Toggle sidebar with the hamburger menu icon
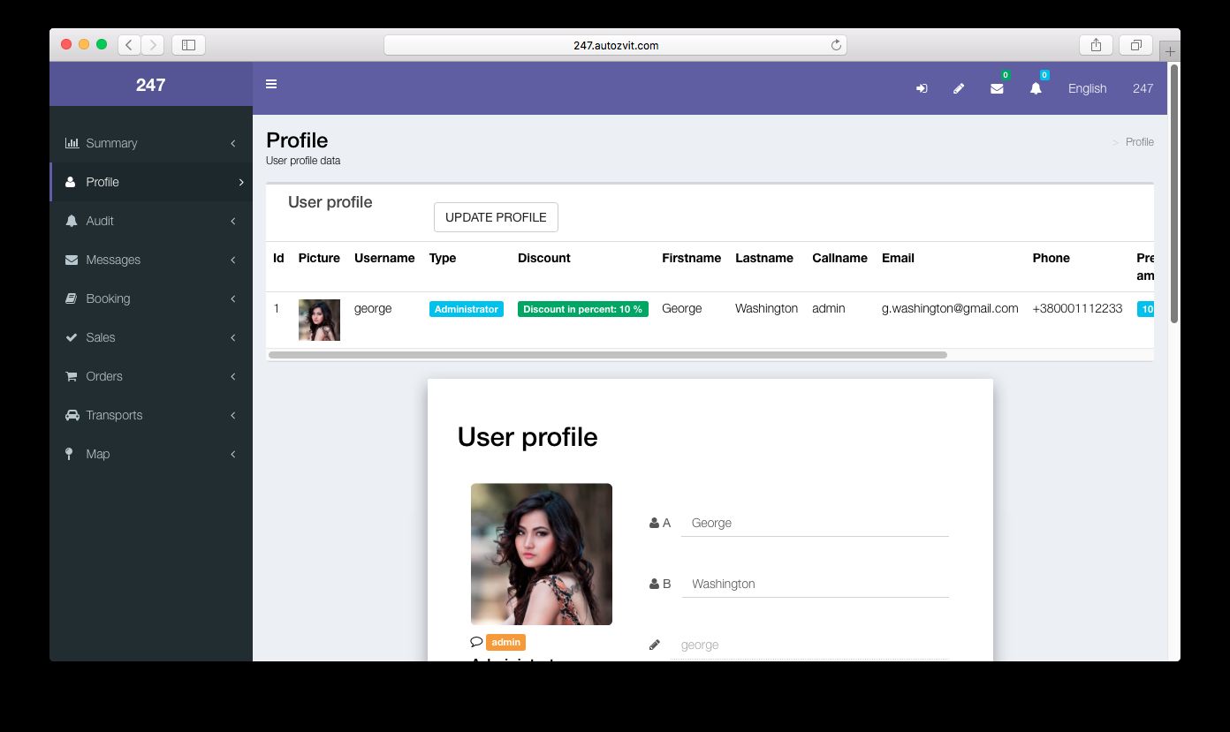This screenshot has height=732, width=1230. pyautogui.click(x=271, y=84)
